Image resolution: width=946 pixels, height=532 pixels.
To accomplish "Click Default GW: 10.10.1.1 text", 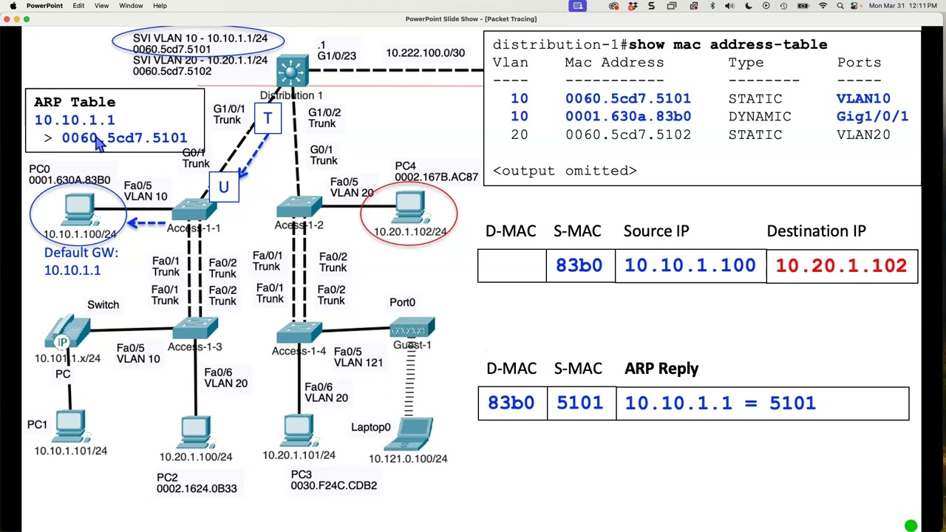I will click(81, 262).
